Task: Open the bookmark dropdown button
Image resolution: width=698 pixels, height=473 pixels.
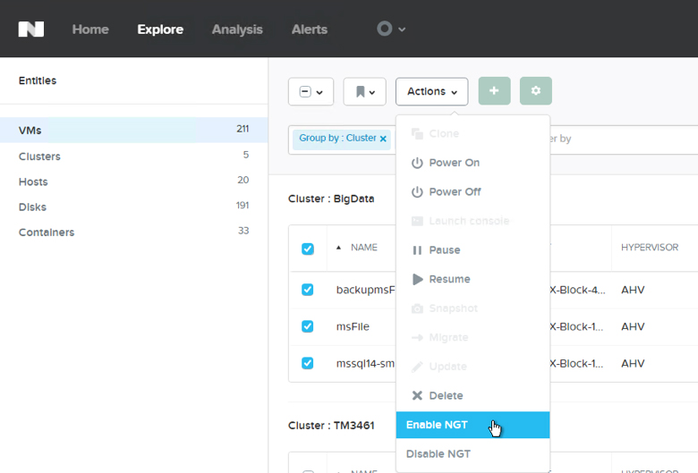Action: coord(364,91)
